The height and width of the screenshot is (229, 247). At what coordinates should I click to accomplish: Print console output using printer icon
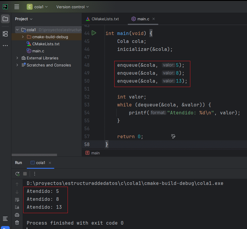click(x=17, y=215)
